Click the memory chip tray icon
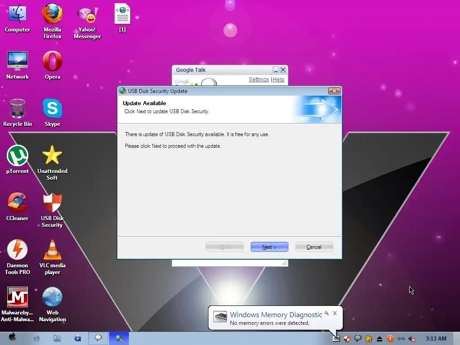Screen dimensions: 460x345 336,339
